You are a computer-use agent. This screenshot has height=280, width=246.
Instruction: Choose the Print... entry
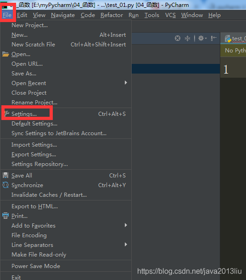pyautogui.click(x=66, y=216)
